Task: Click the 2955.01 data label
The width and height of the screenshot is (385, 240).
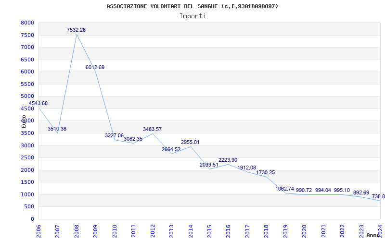Action: coord(190,142)
